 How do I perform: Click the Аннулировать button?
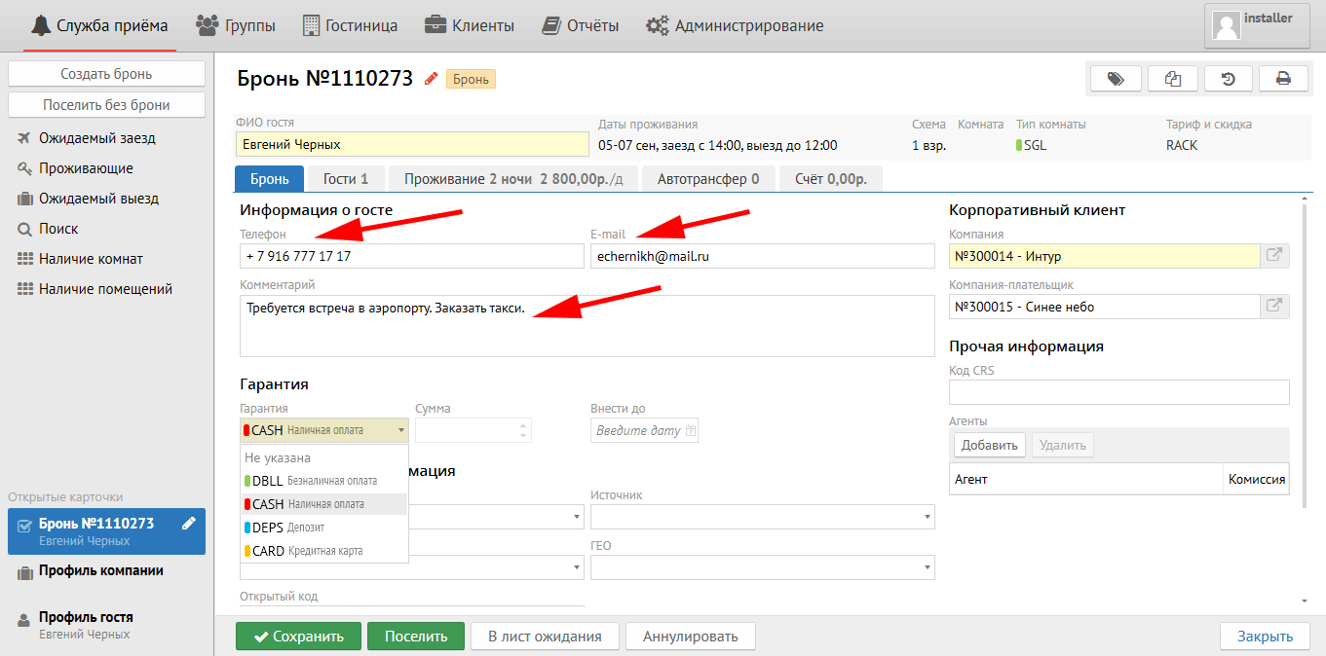(x=690, y=637)
